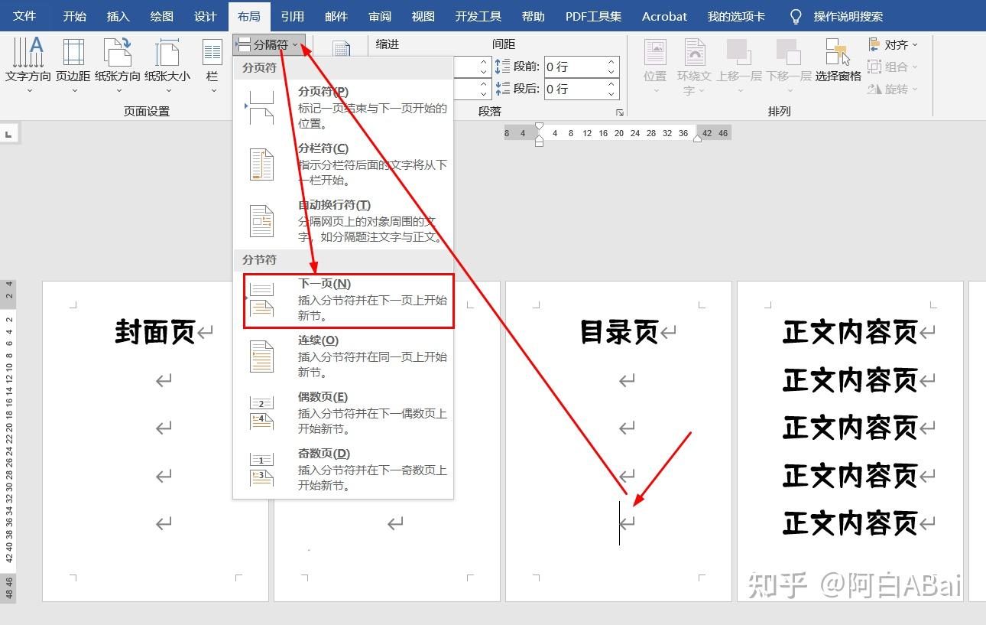Open the 页边距 margins icon
This screenshot has height=625, width=986.
[x=73, y=54]
